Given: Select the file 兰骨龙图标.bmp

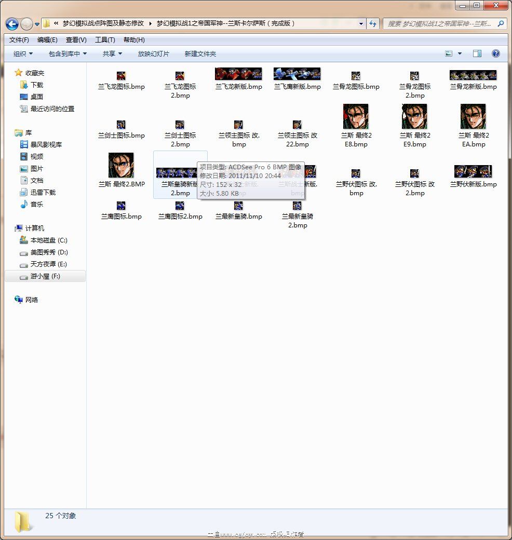Looking at the screenshot, I should tap(356, 81).
